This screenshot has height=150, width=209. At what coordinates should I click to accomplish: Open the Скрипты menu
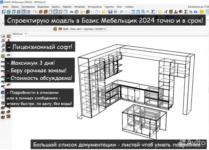tap(109, 7)
